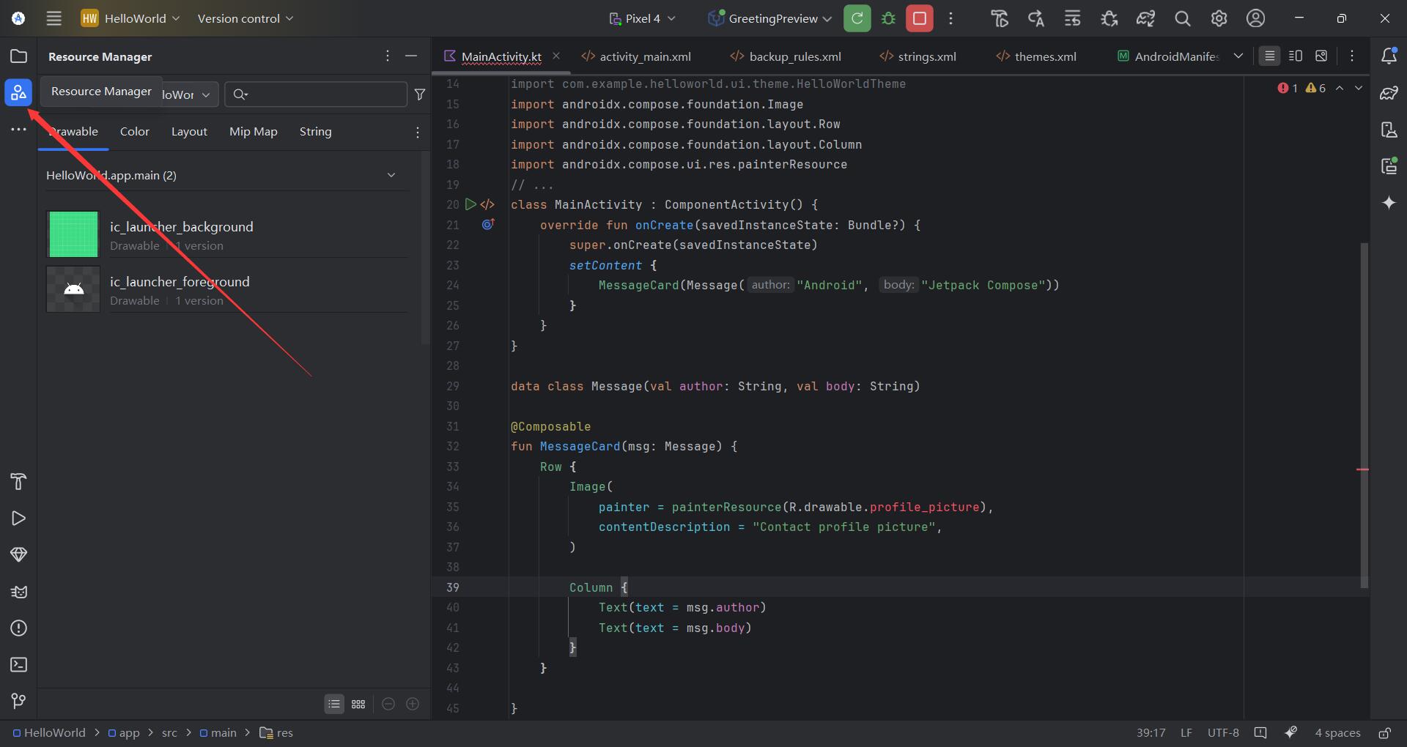The height and width of the screenshot is (747, 1407).
Task: Click the green Rerun app button
Action: pos(857,18)
